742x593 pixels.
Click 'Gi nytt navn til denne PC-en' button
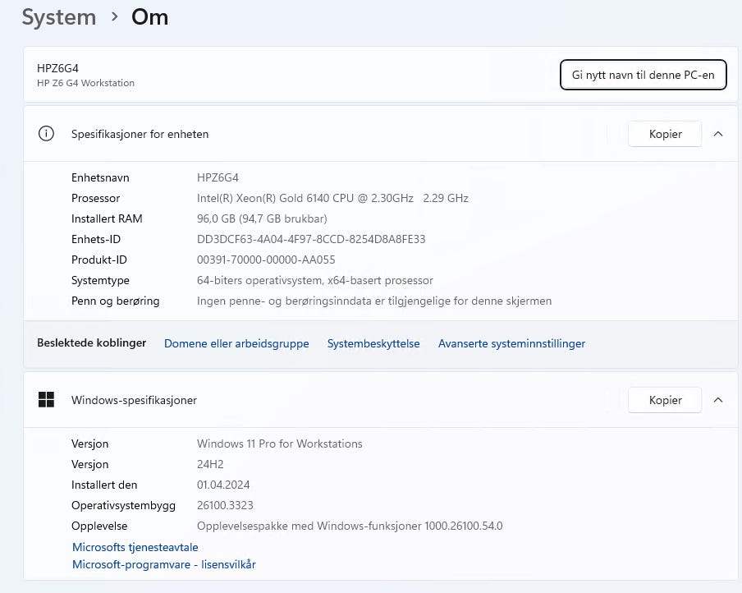(x=643, y=75)
